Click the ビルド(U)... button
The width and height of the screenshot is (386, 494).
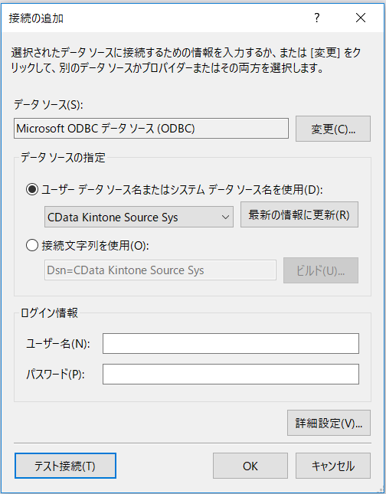[x=321, y=270]
